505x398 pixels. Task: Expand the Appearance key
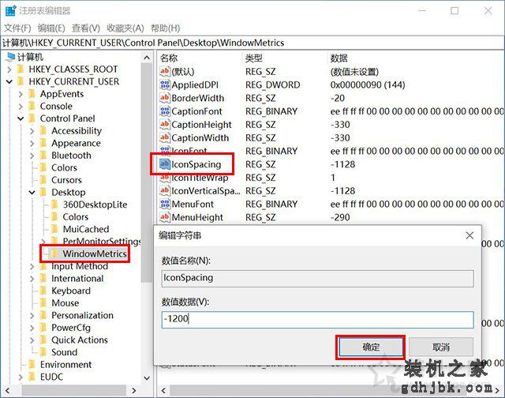coord(32,143)
